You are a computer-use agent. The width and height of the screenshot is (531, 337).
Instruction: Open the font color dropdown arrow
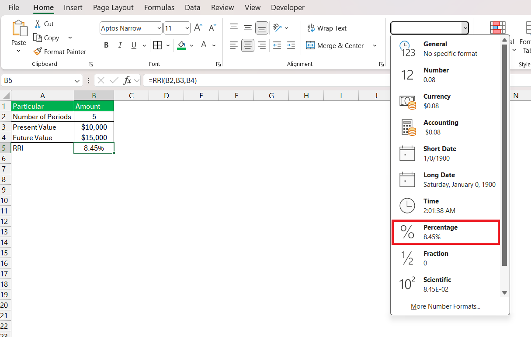214,45
